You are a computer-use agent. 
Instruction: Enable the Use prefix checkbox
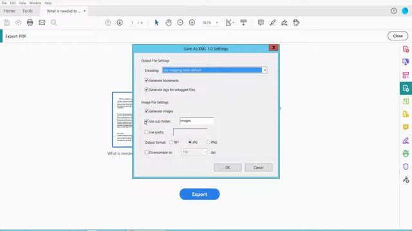click(147, 132)
